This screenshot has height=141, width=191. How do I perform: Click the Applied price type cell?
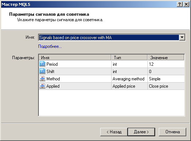(130, 86)
